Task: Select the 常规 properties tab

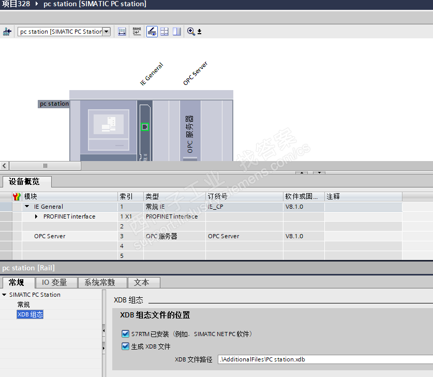Action: click(x=18, y=282)
